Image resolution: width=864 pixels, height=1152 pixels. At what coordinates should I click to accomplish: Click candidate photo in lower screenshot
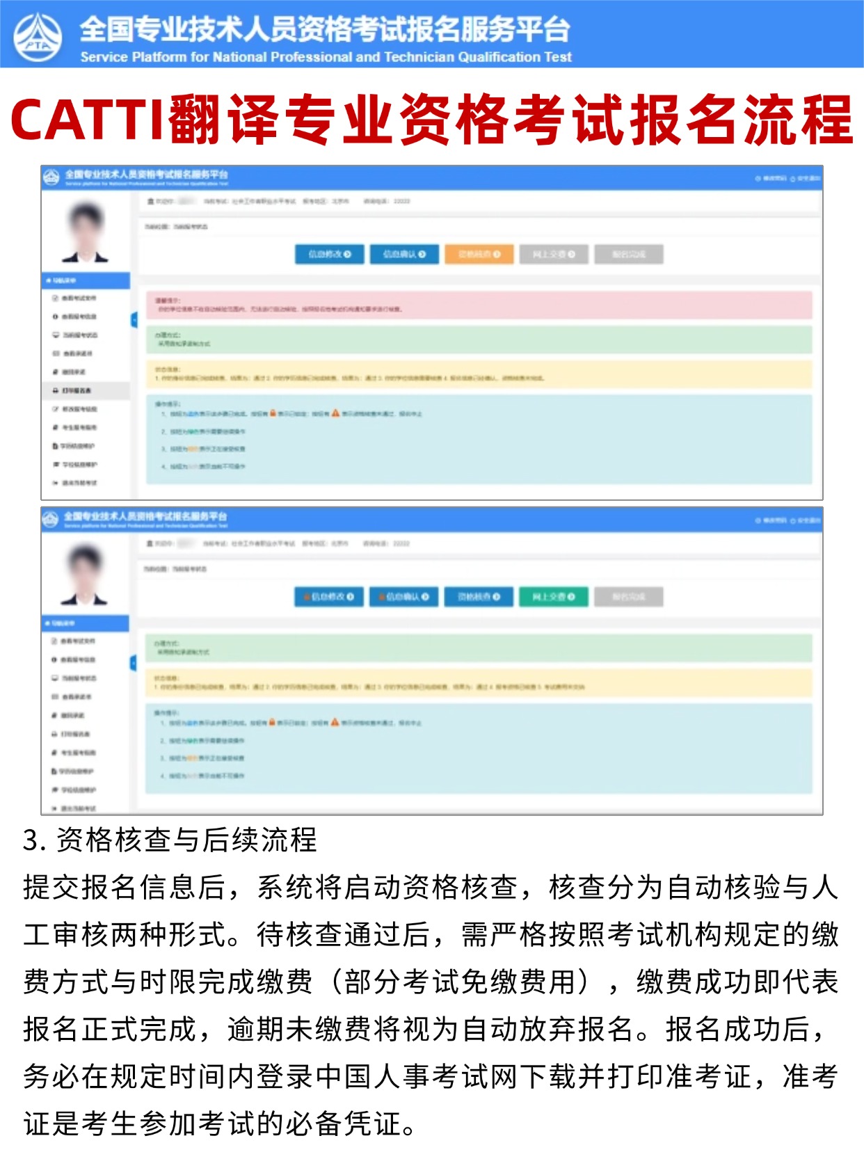click(x=86, y=575)
